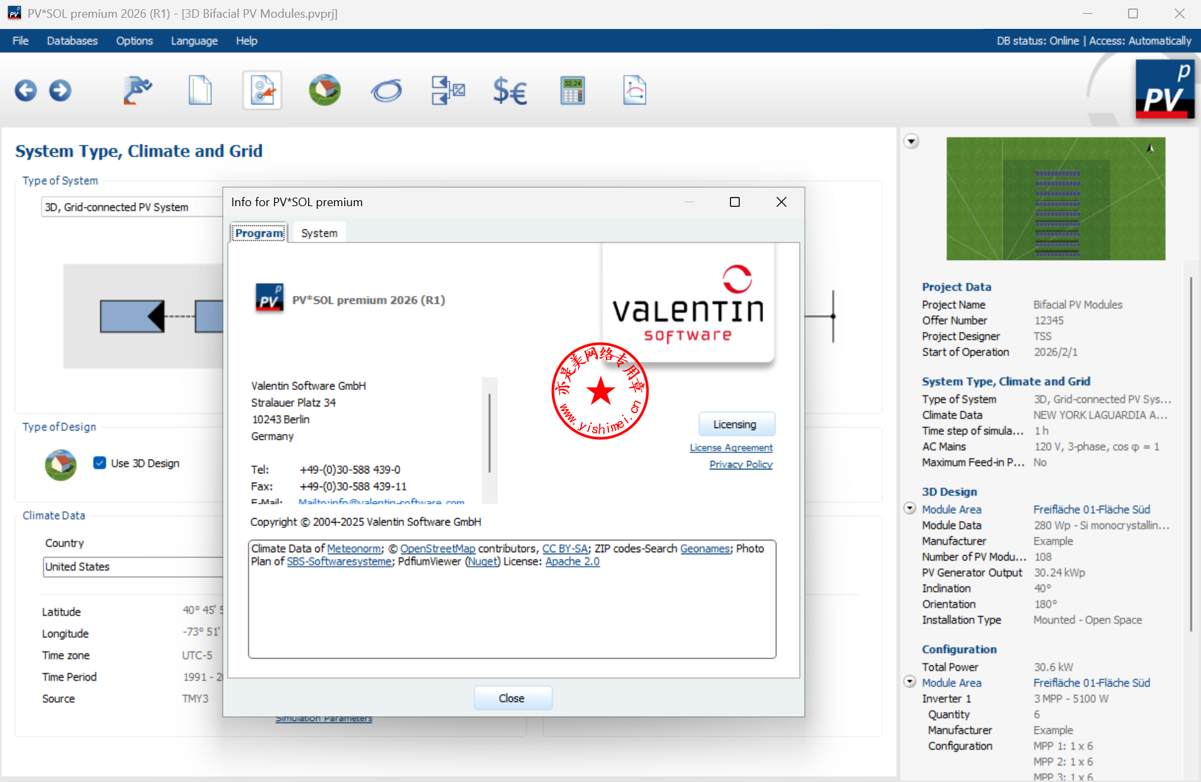1201x782 pixels.
Task: Open the Results calculator icon
Action: 572,91
